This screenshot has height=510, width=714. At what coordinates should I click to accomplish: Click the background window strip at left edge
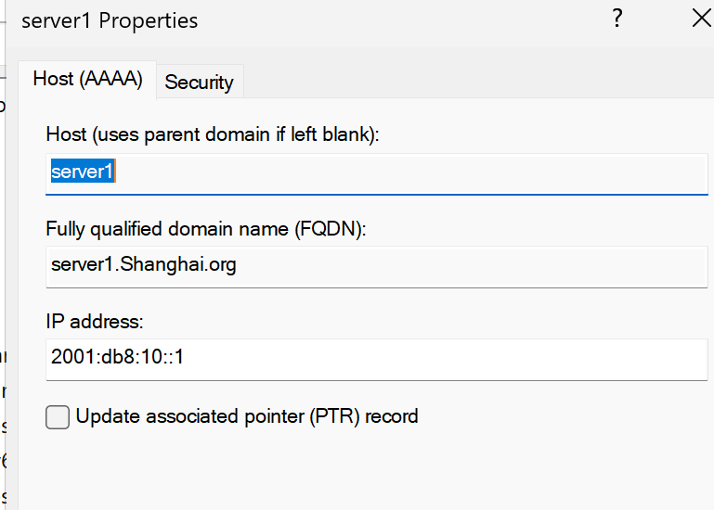3,273
